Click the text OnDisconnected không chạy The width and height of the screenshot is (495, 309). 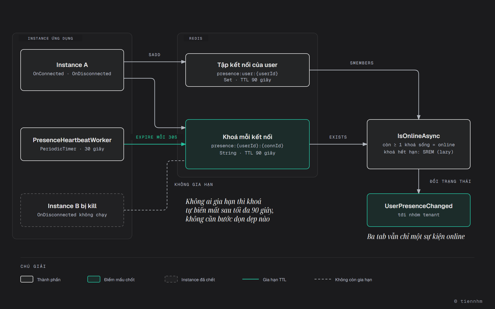point(72,215)
